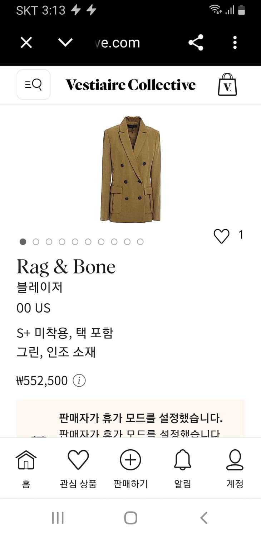Open the browser overflow menu
The image size is (261, 537).
pyautogui.click(x=235, y=43)
